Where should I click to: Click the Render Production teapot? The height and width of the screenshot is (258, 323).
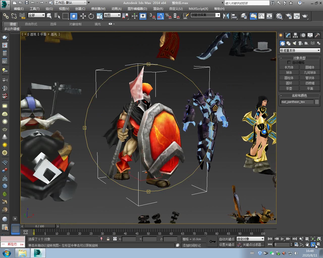point(305,16)
